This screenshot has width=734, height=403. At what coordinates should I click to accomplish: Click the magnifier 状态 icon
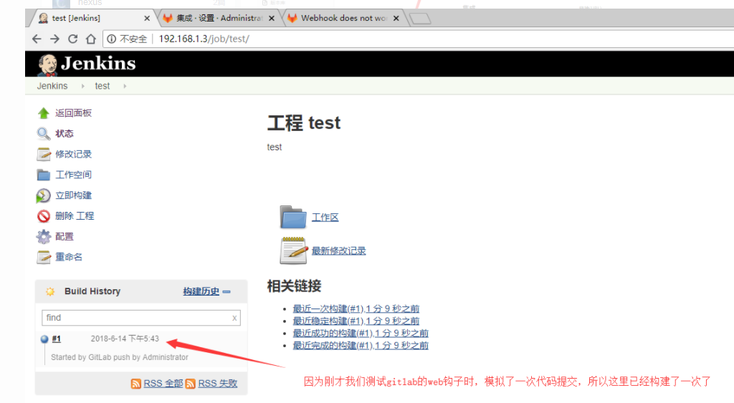(x=44, y=134)
